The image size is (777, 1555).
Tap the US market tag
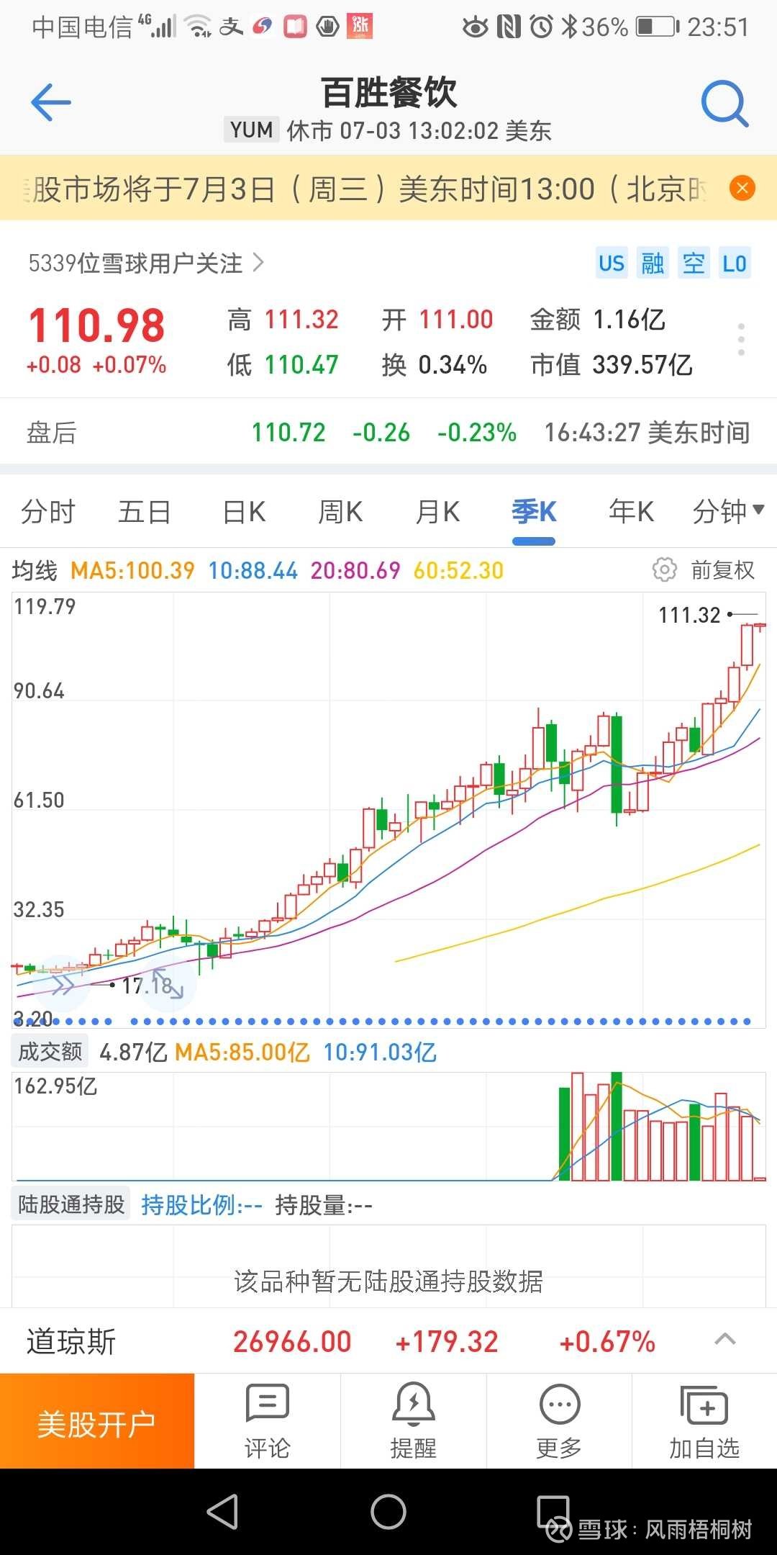point(612,263)
